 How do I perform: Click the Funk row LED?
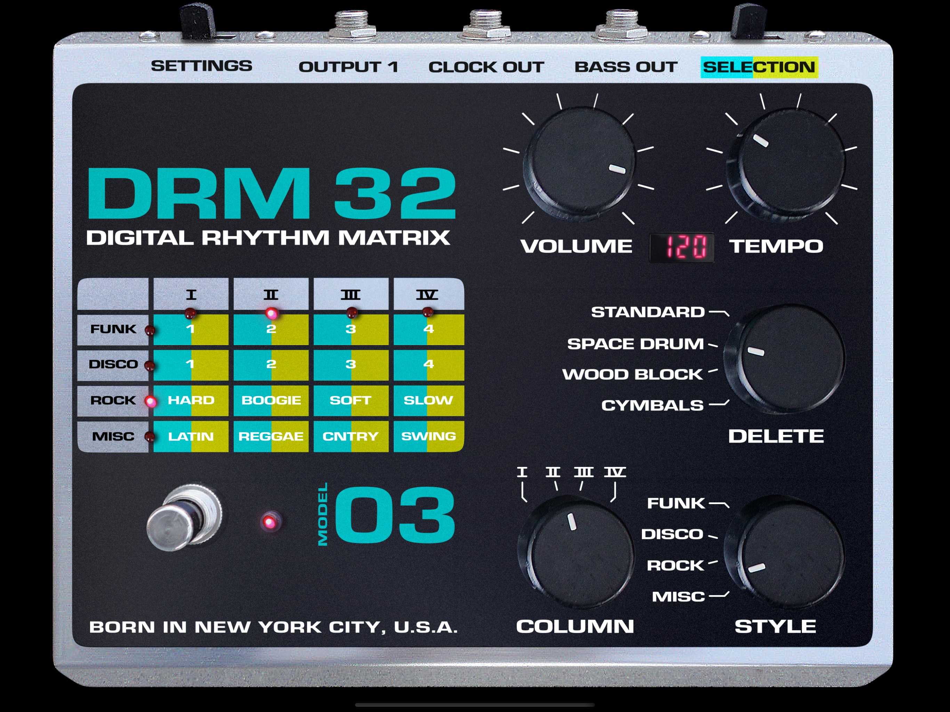150,330
